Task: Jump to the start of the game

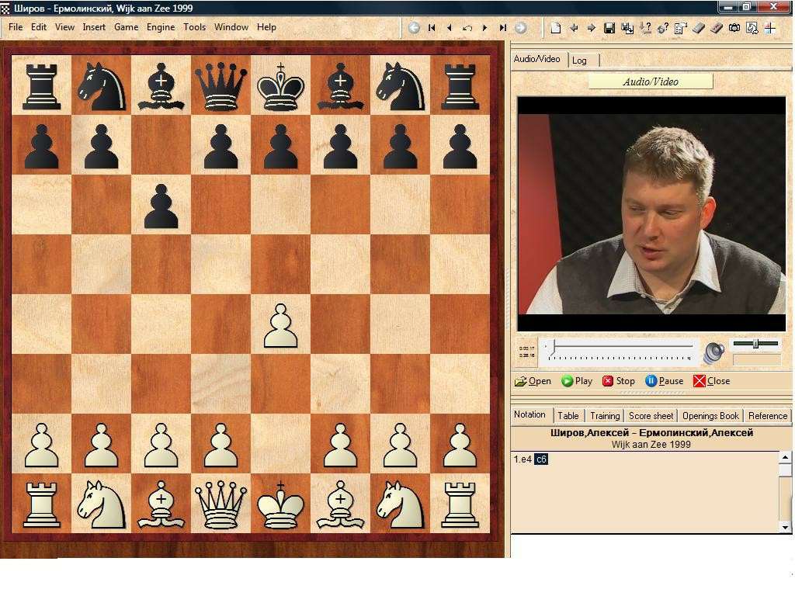Action: [x=432, y=28]
